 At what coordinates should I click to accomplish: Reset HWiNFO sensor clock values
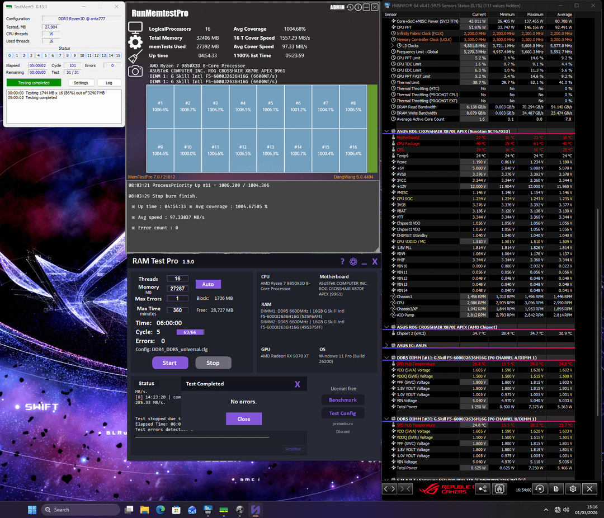539,488
